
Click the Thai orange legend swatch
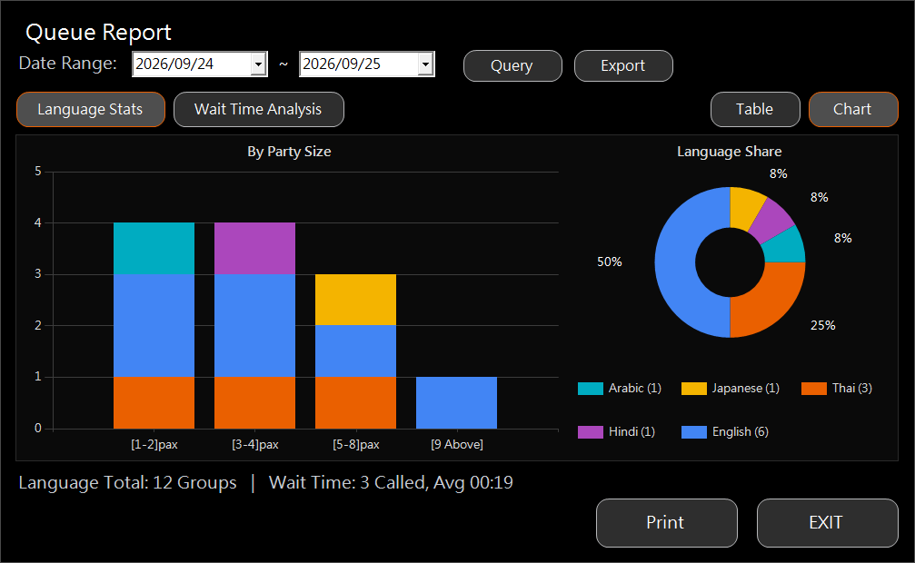point(813,389)
